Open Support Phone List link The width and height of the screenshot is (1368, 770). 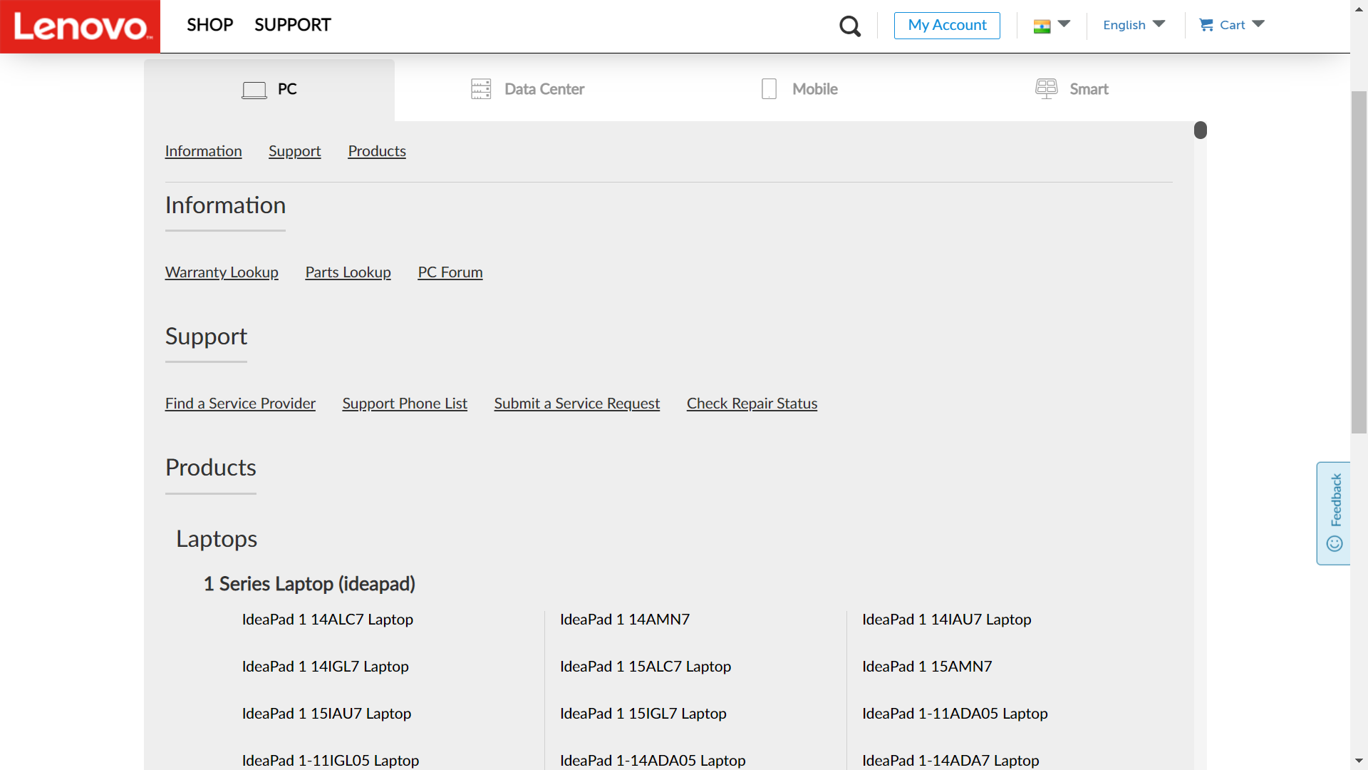coord(405,404)
